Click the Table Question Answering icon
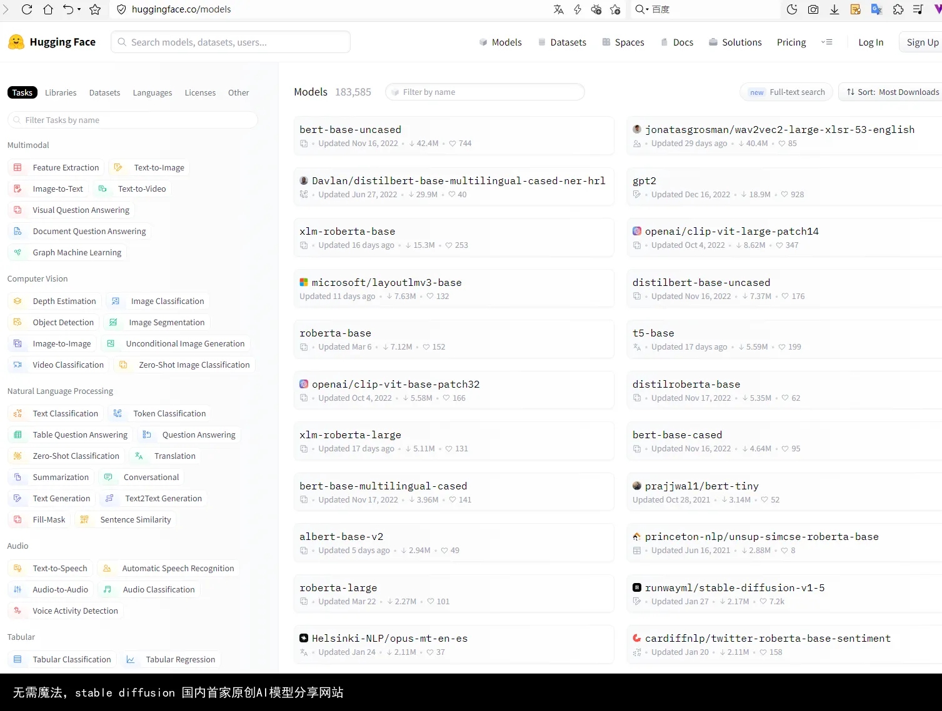 18,434
